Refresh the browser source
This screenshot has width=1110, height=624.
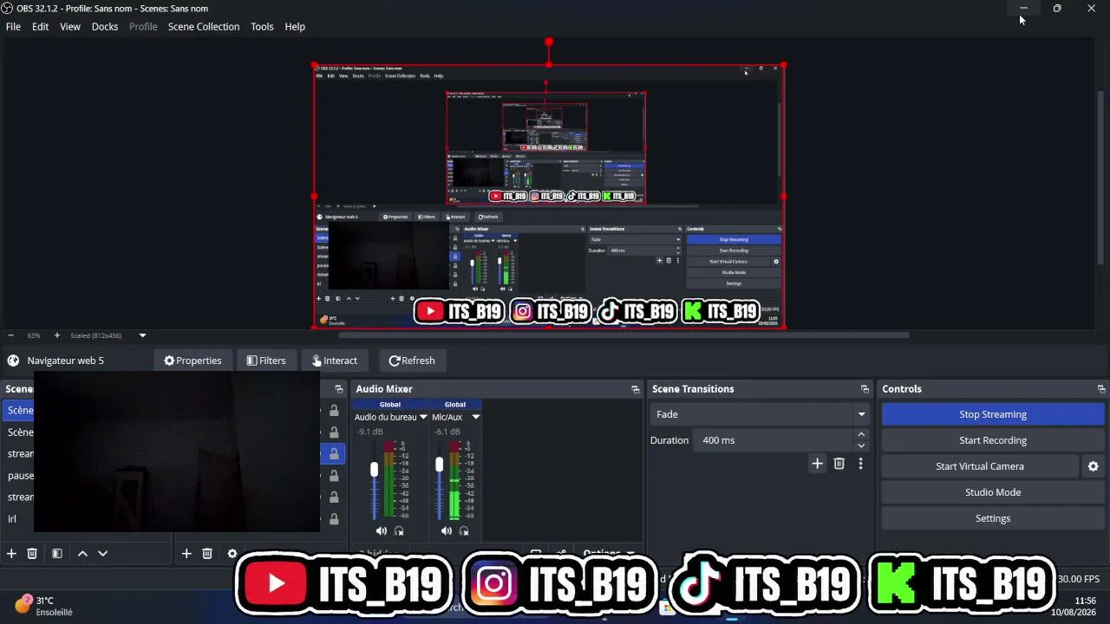412,361
